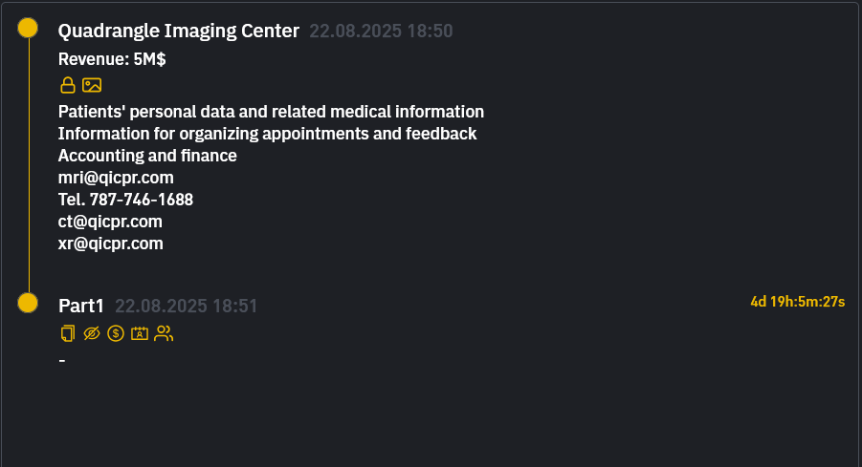The width and height of the screenshot is (862, 467).
Task: Click the image icon next to the padlock
Action: click(x=92, y=85)
